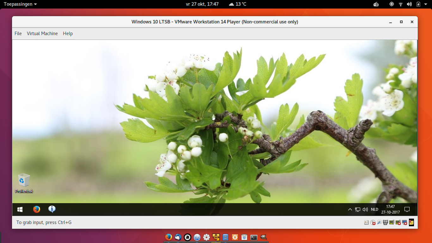Click the 13 °C weather indicator
This screenshot has height=243, width=432.
[x=238, y=4]
